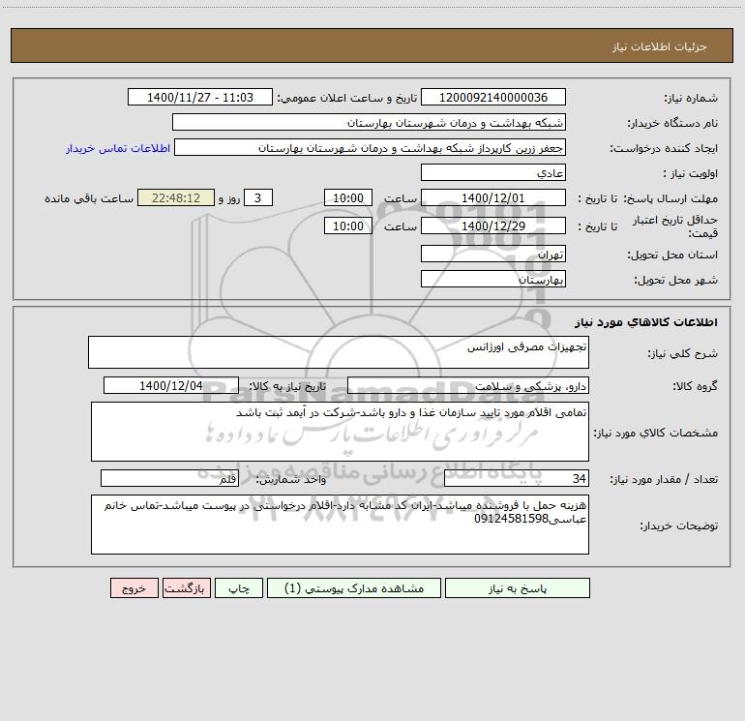Screen dimensions: 745x721
Task: Click the announcement date field 1400/11/27 - 11:03
Action: pos(200,98)
